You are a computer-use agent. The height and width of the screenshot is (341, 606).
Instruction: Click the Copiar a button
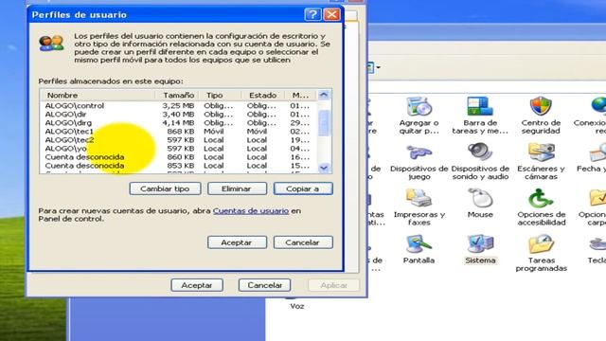point(303,188)
